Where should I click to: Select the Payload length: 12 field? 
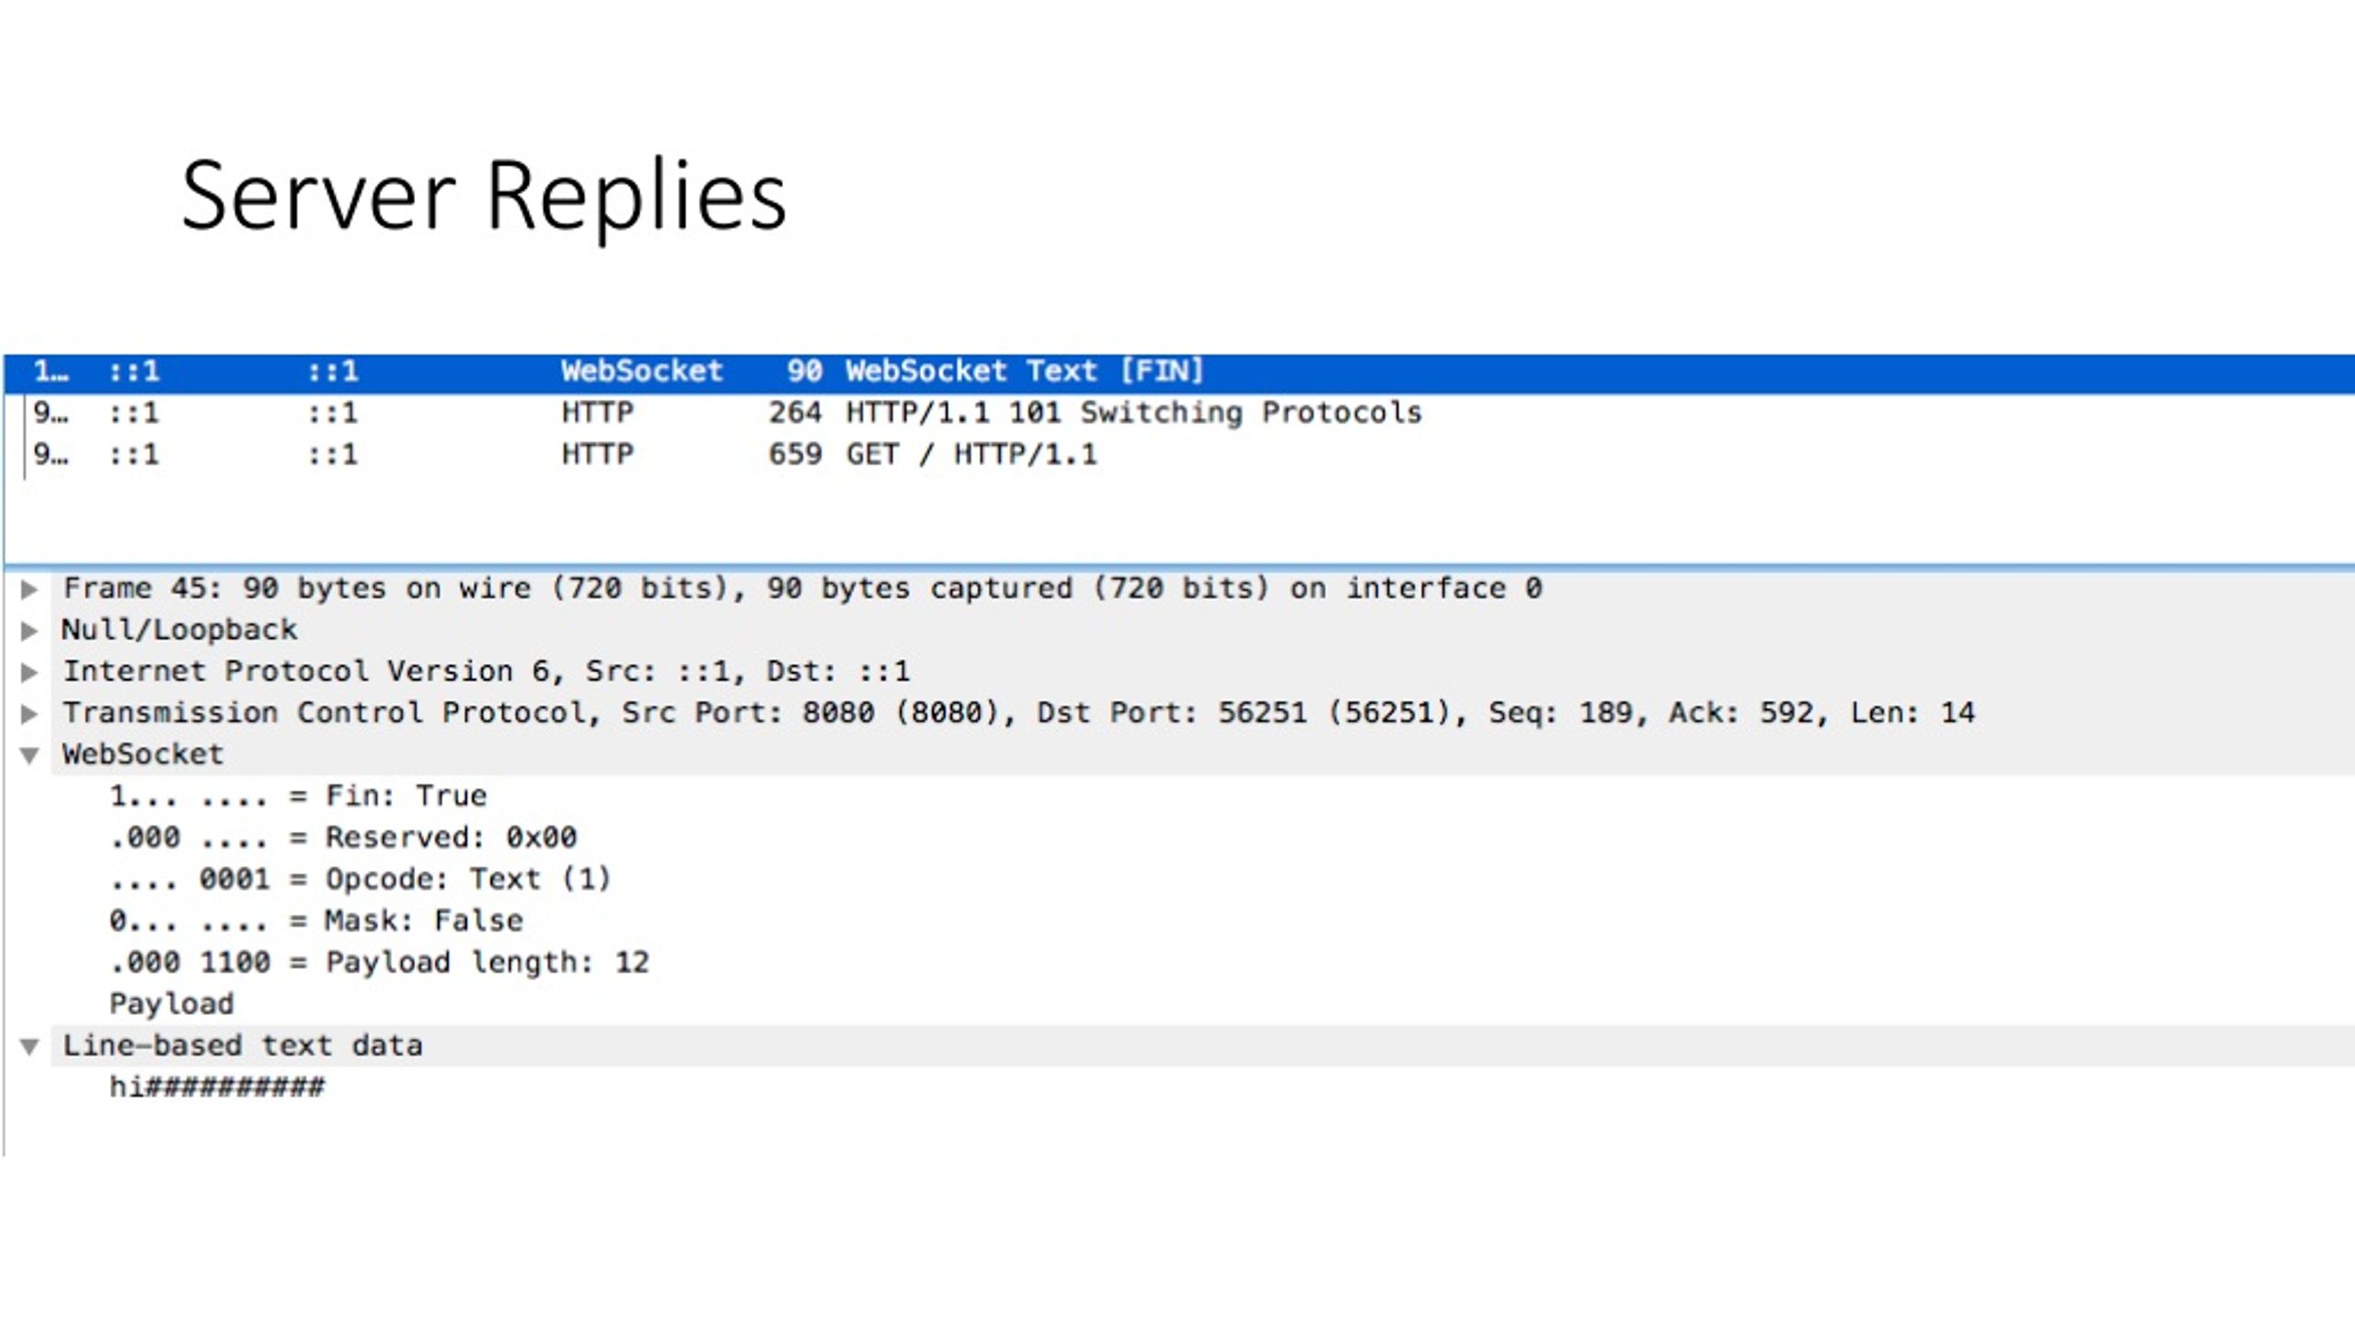point(379,963)
